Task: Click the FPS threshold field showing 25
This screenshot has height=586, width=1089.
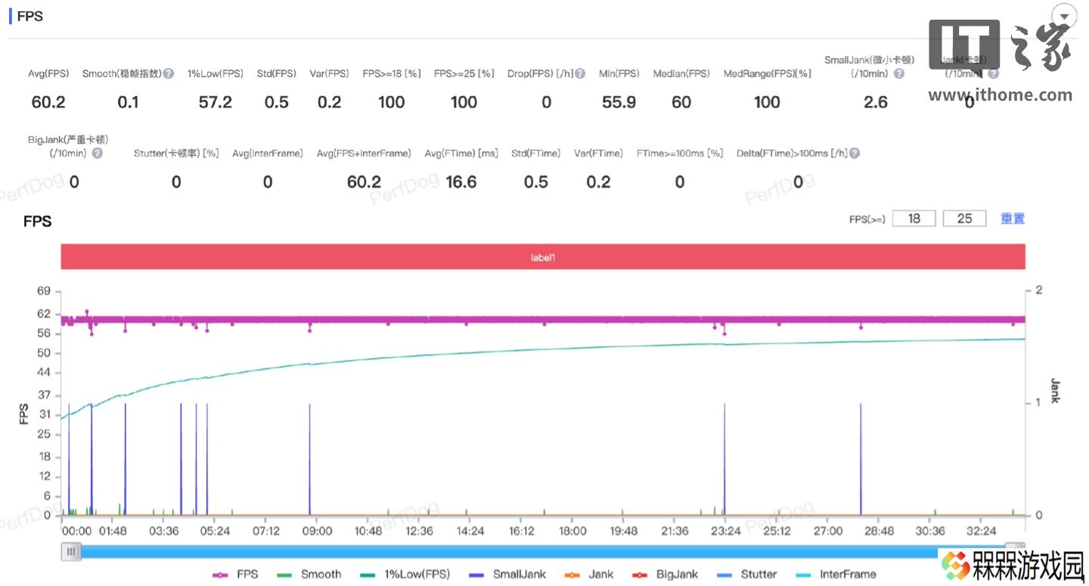Action: click(x=964, y=219)
